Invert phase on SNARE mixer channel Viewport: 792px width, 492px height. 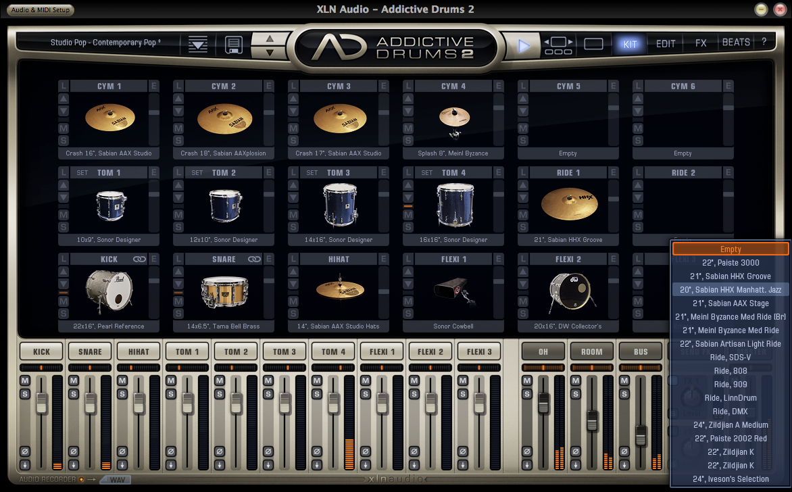coord(73,451)
